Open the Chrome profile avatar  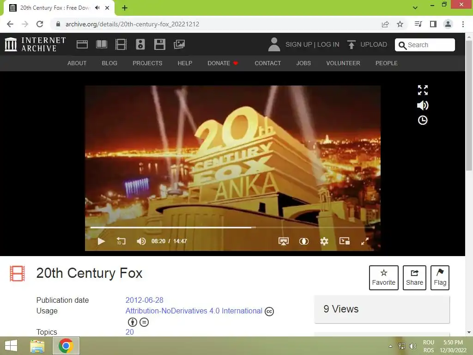click(x=448, y=24)
